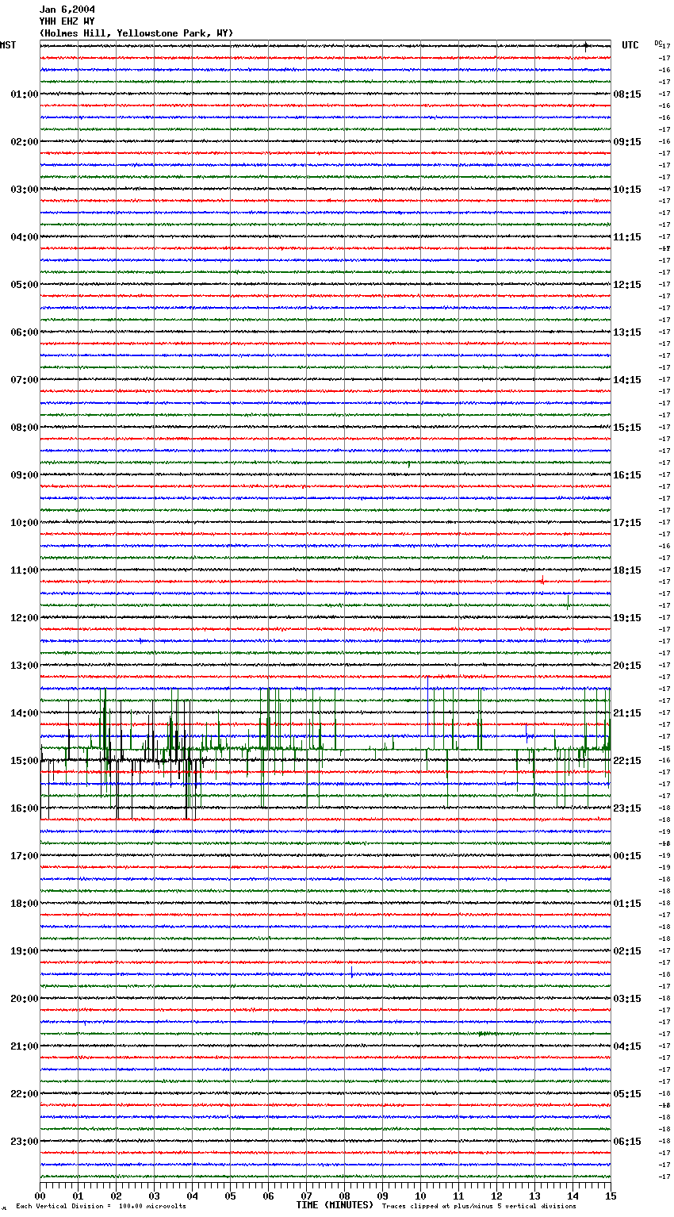674x1217 pixels.
Task: Click the "15:00" MST hour label
Action: coord(25,761)
